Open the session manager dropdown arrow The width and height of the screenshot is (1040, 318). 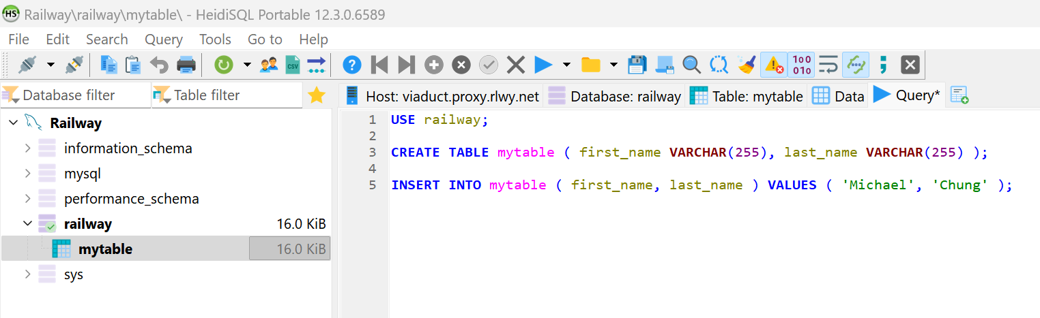50,65
